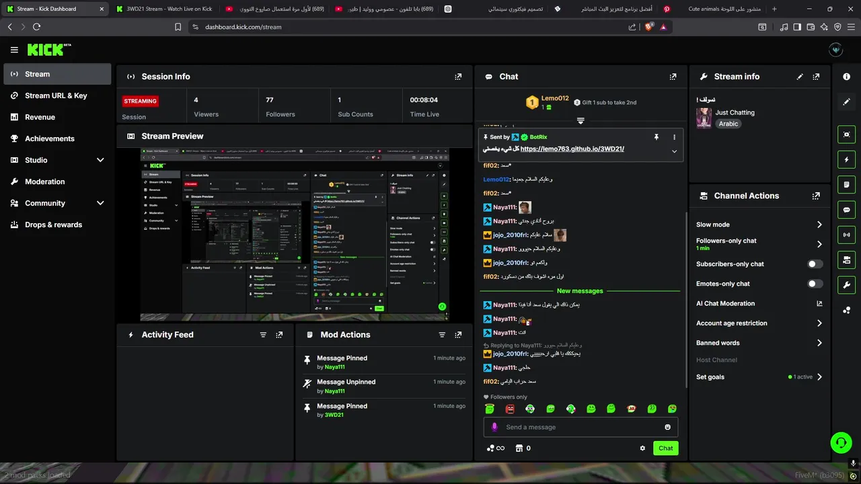Toggle the Chat panel icon in the rail
Viewport: 861px width, 484px height.
coord(846,210)
